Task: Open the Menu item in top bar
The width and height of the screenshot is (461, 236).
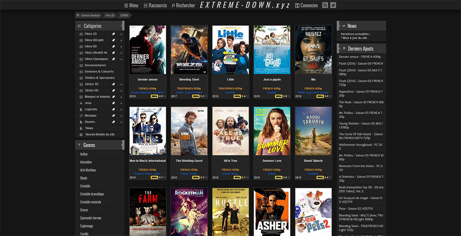Action: 131,5
